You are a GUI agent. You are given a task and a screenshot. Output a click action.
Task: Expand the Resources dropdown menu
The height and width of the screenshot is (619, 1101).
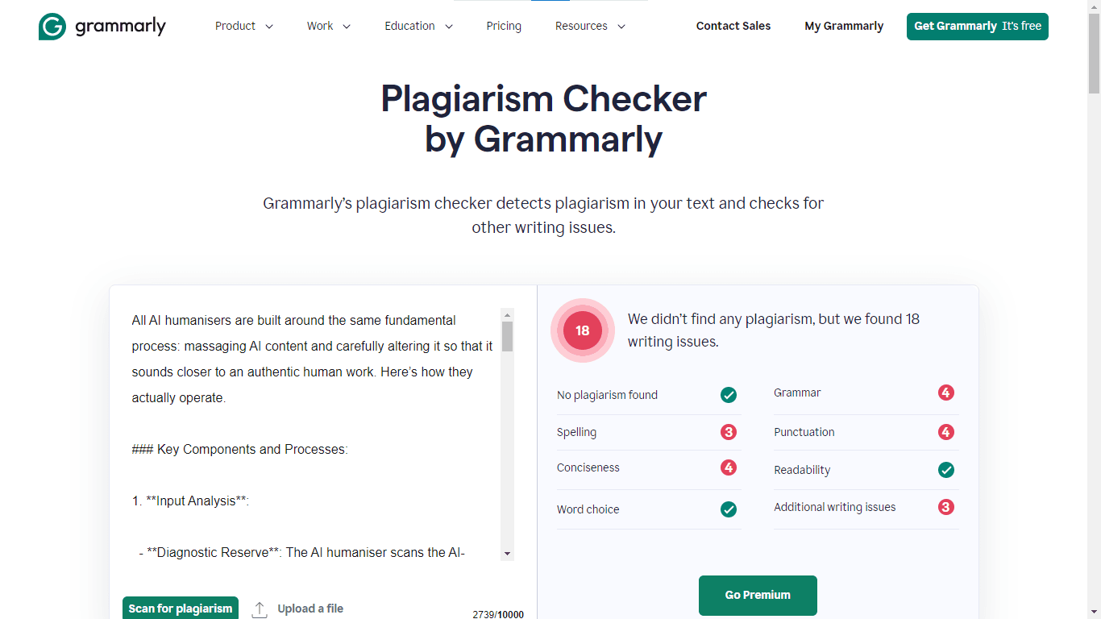pos(590,26)
